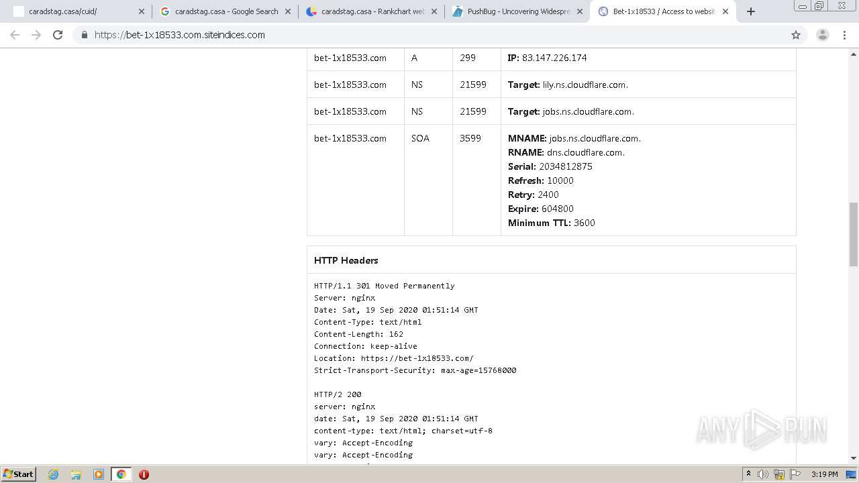859x483 pixels.
Task: Select Strict-Transport-Security header line
Action: (415, 370)
